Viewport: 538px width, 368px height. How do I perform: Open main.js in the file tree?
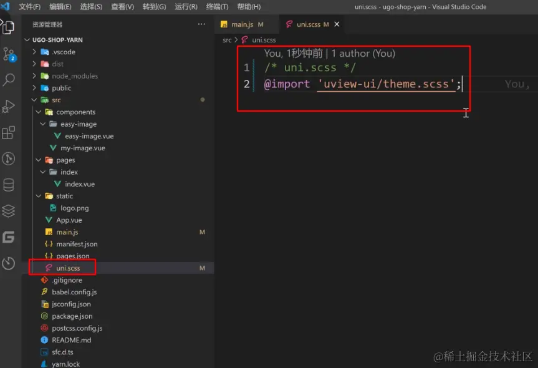(x=67, y=232)
